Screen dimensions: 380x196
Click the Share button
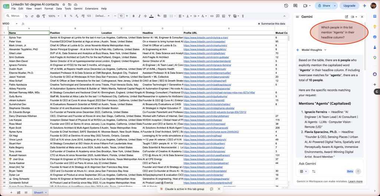[324, 6]
